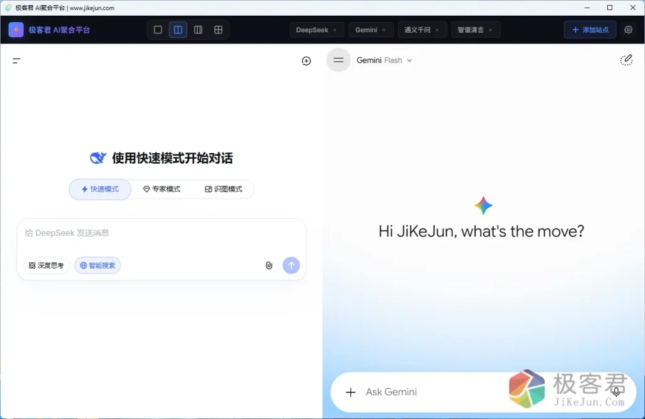Close the DeepSeek tab

tap(335, 30)
